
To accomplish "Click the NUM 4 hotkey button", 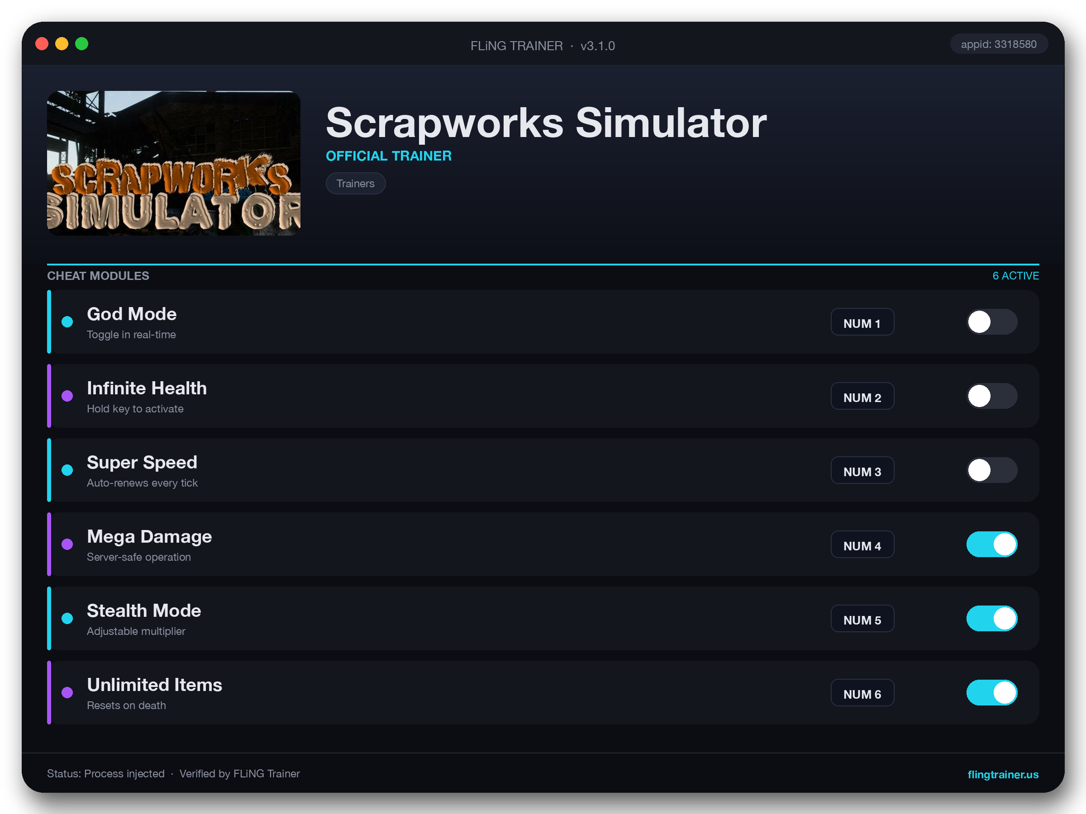I will [x=862, y=544].
